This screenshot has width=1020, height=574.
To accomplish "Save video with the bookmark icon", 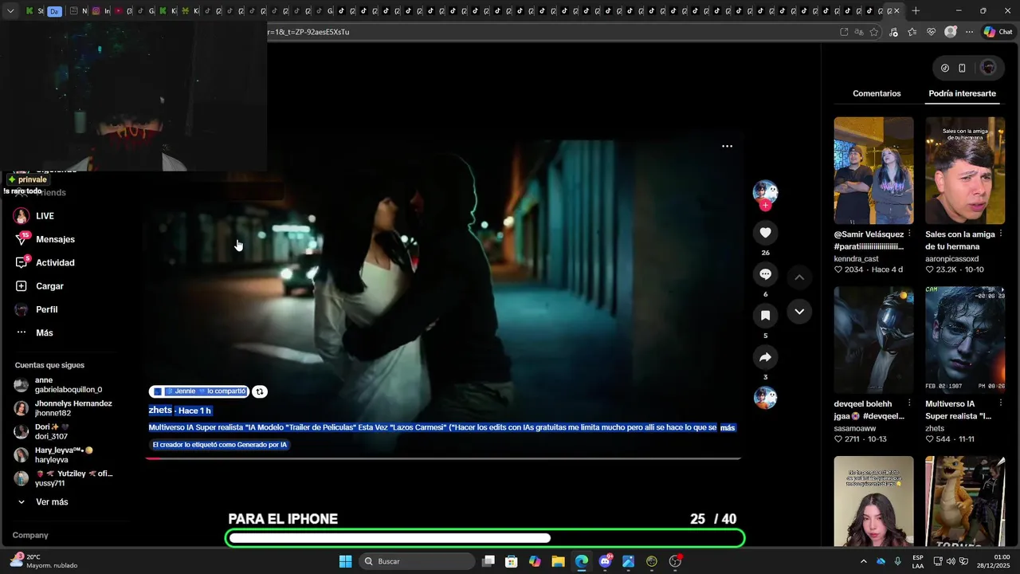I will (765, 316).
